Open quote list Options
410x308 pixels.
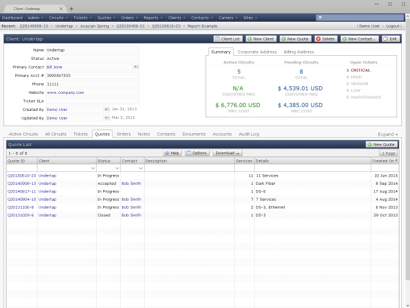pos(197,153)
